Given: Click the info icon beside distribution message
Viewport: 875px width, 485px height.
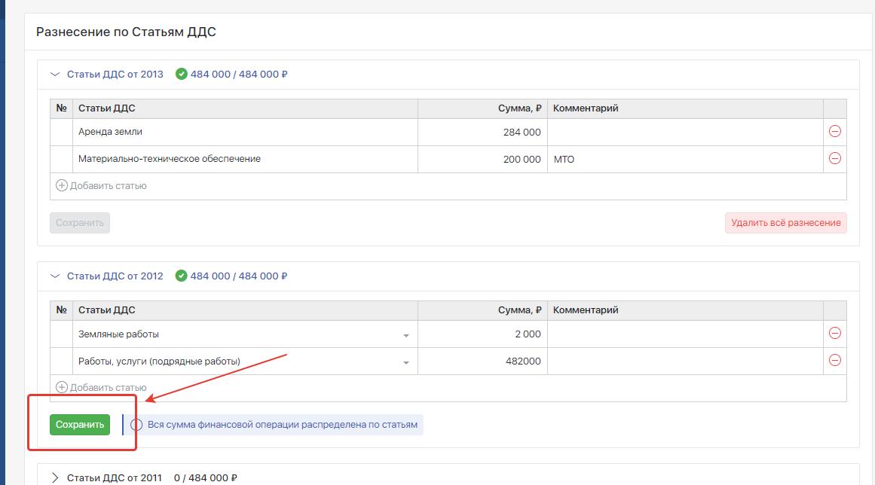Looking at the screenshot, I should pyautogui.click(x=136, y=425).
